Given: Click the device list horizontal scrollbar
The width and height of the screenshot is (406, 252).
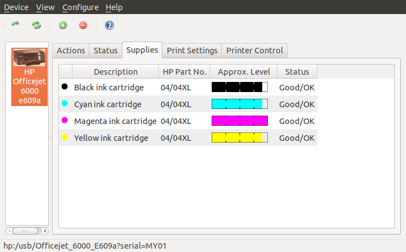Looking at the screenshot, I should (x=26, y=231).
